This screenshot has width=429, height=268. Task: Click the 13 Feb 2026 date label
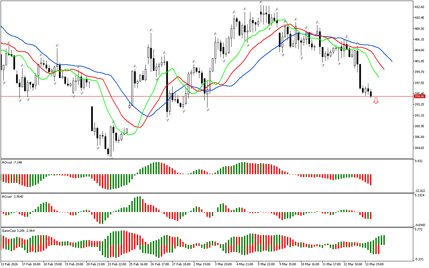pos(9,264)
